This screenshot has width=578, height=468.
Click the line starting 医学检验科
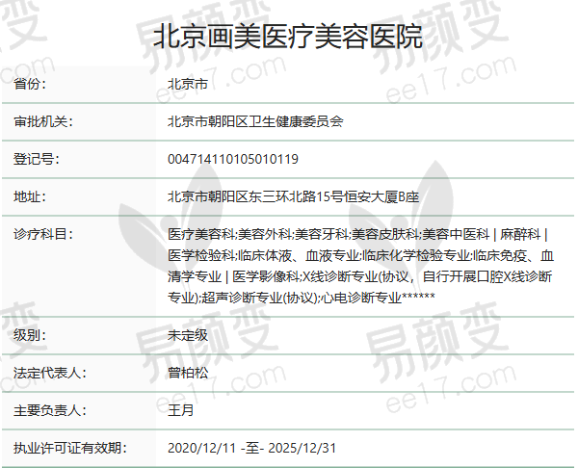click(x=361, y=255)
